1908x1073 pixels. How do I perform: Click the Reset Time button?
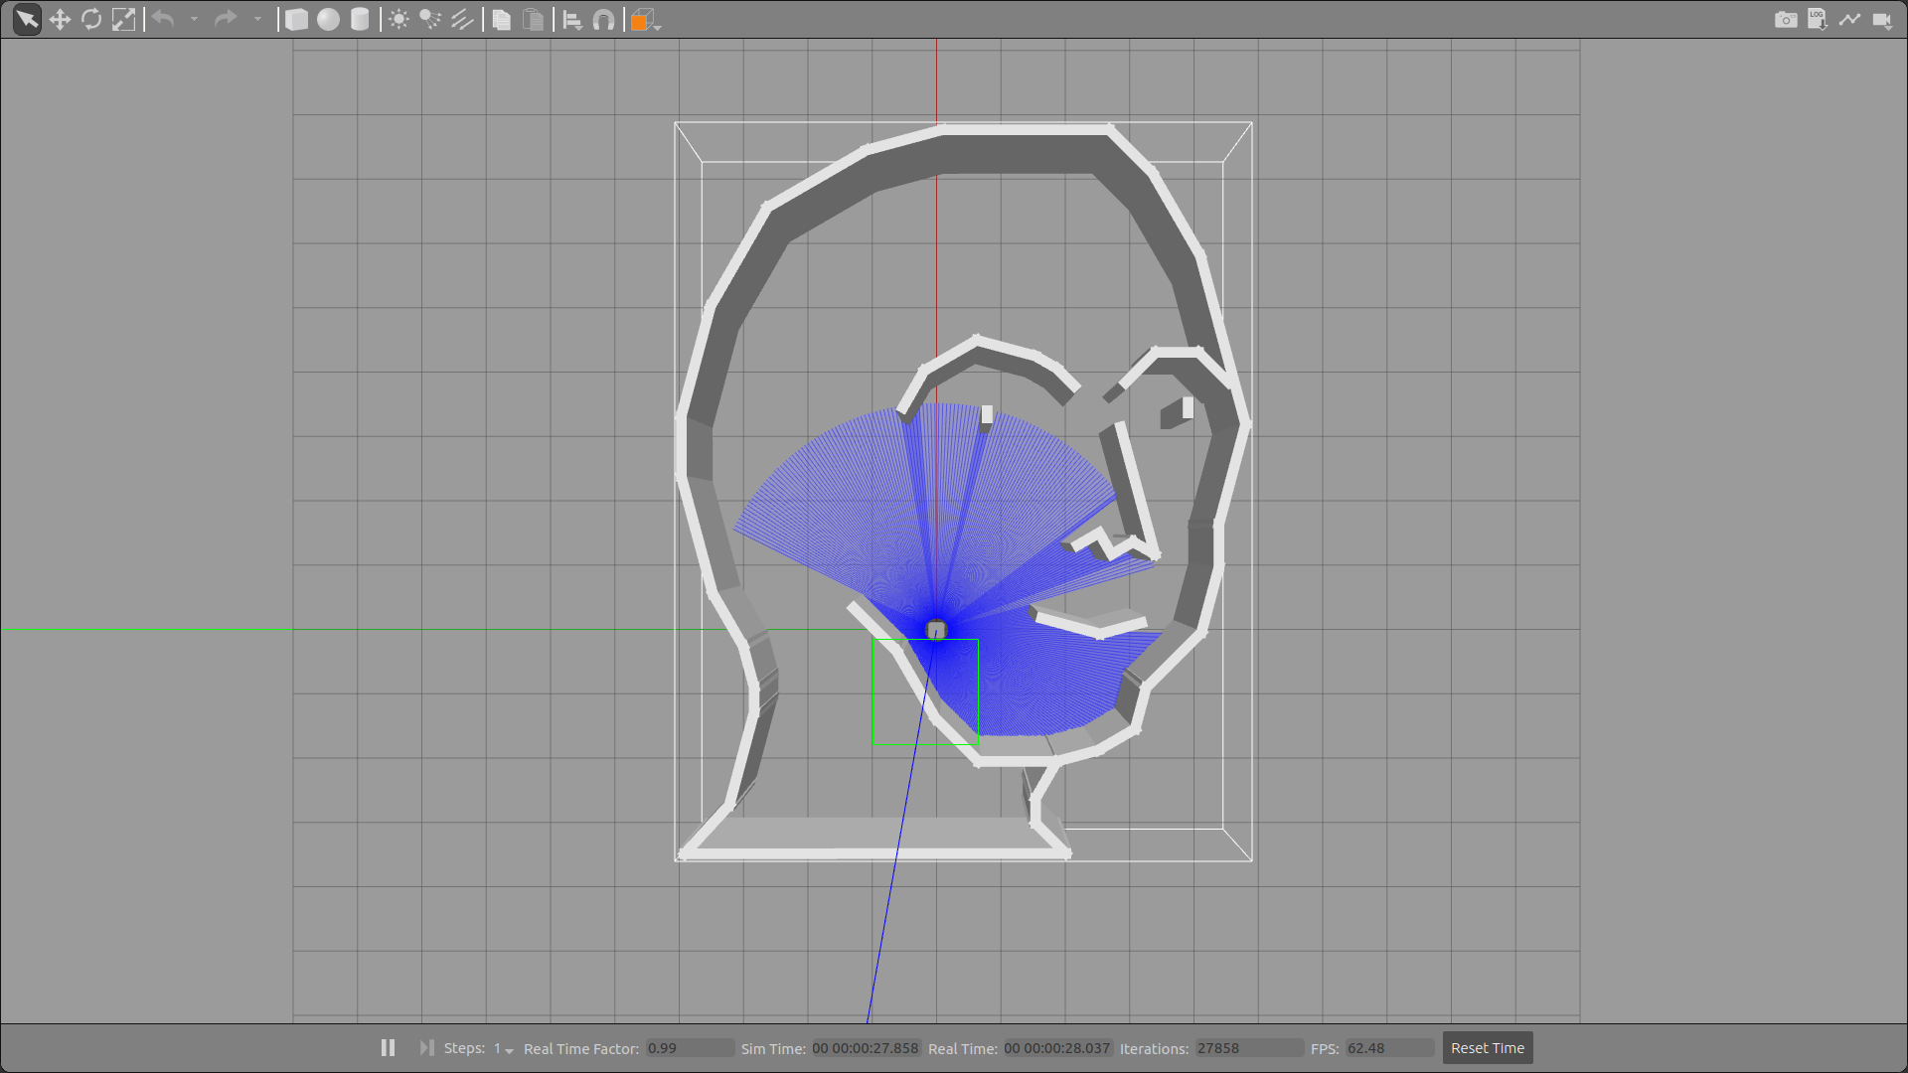click(x=1487, y=1048)
